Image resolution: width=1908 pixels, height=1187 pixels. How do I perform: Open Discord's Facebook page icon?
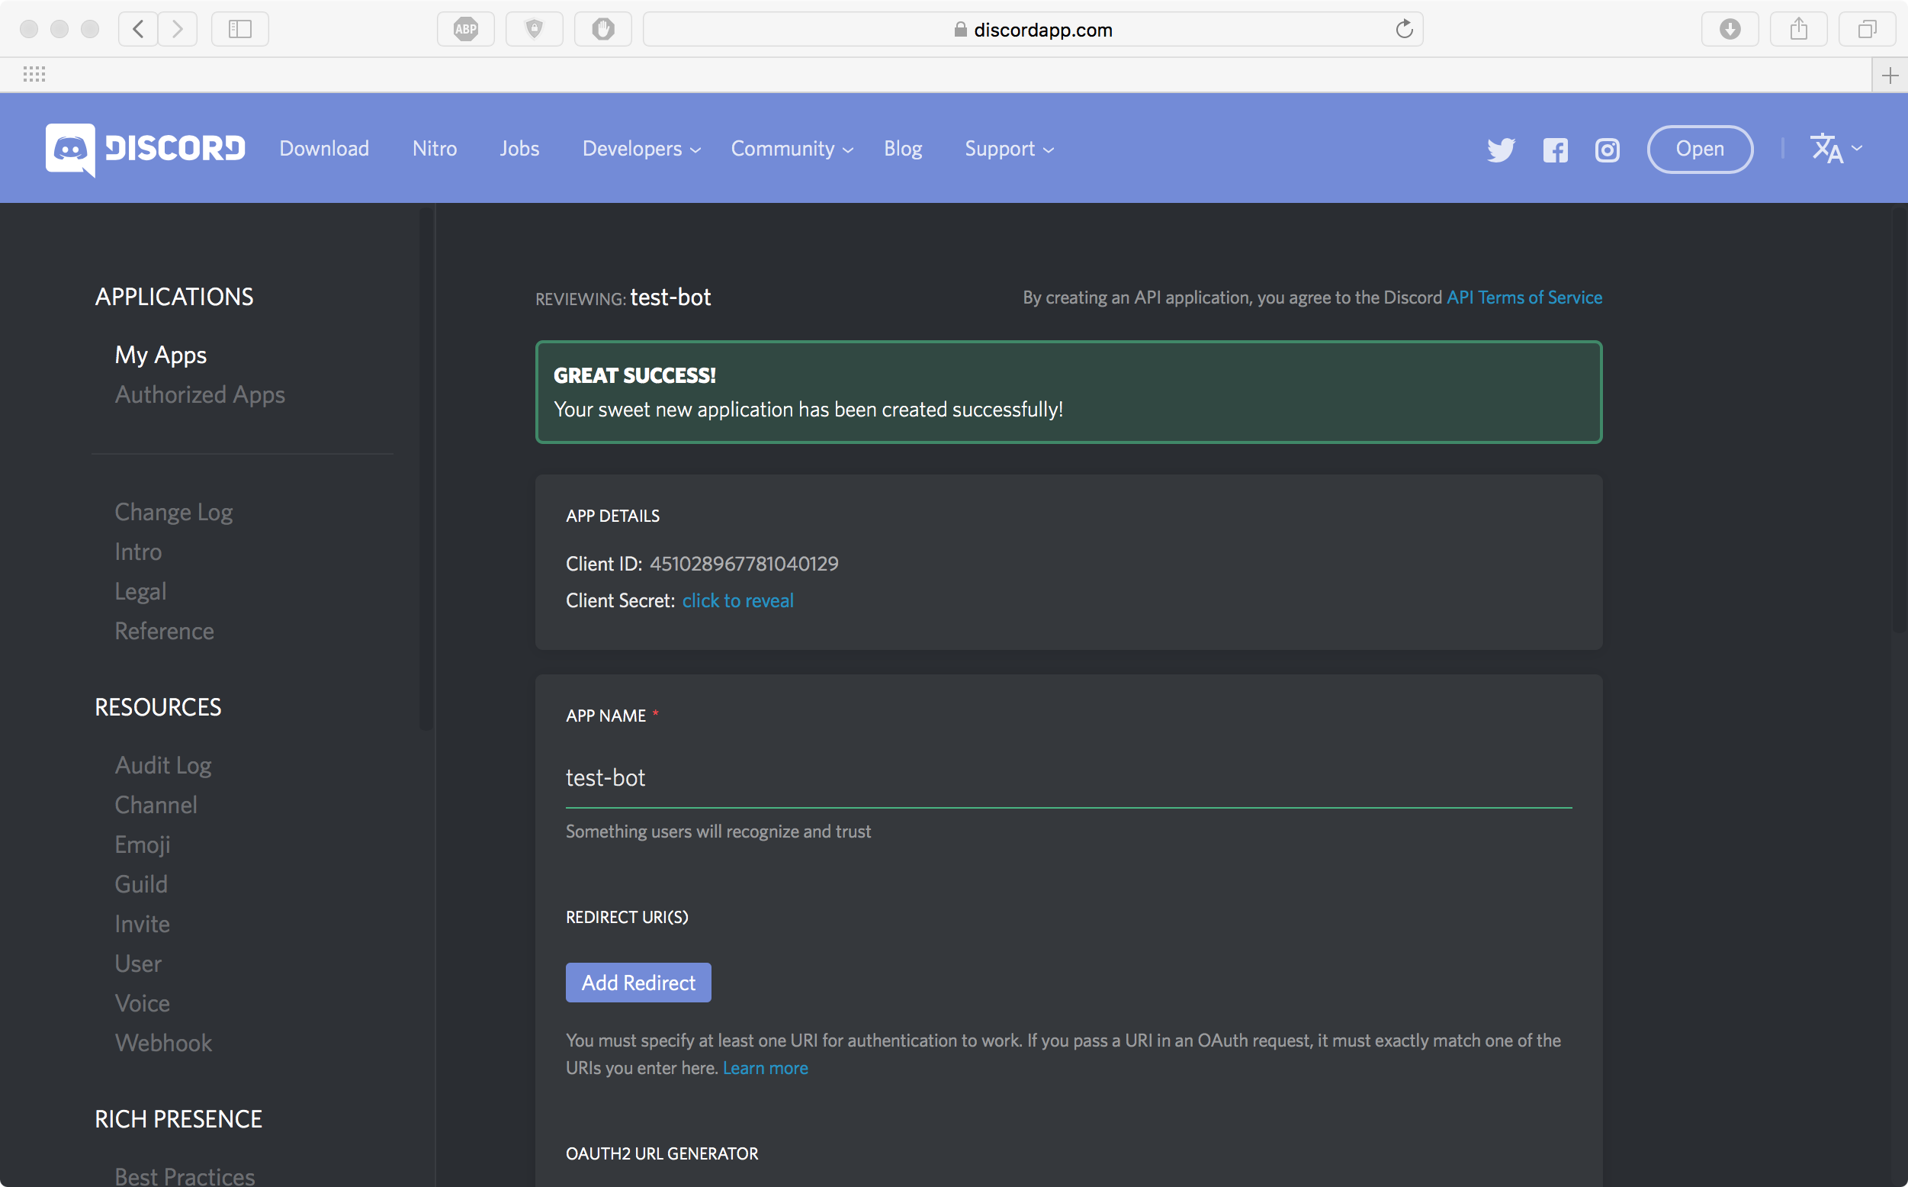[x=1555, y=150]
